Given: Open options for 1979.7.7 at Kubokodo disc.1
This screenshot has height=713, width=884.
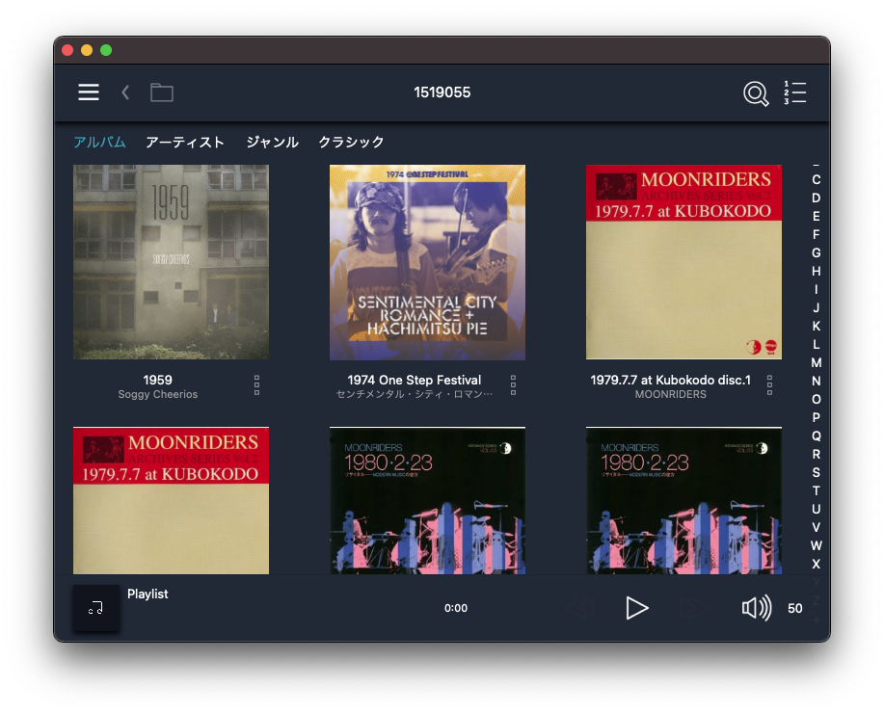Looking at the screenshot, I should pos(769,385).
